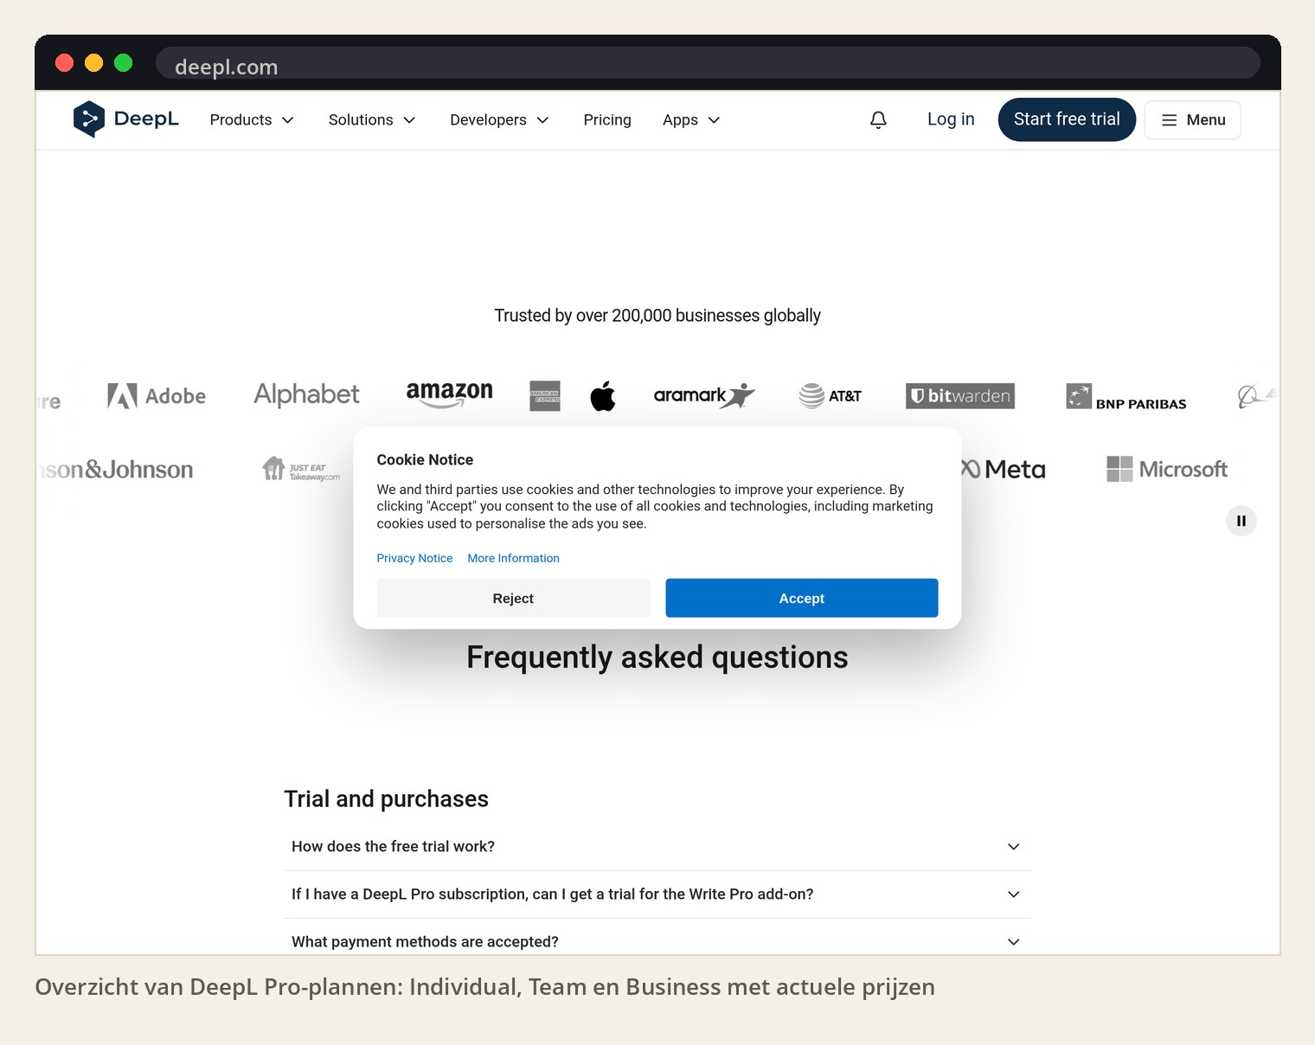
Task: Expand 'How does the free trial work?'
Action: tap(657, 847)
